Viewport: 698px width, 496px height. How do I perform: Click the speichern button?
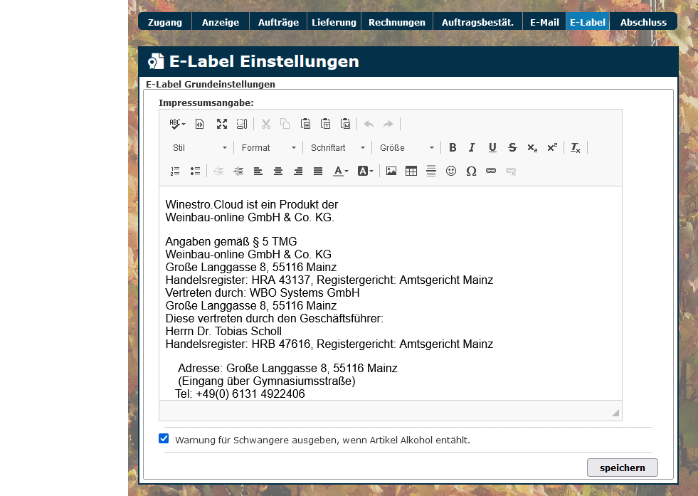coord(622,468)
